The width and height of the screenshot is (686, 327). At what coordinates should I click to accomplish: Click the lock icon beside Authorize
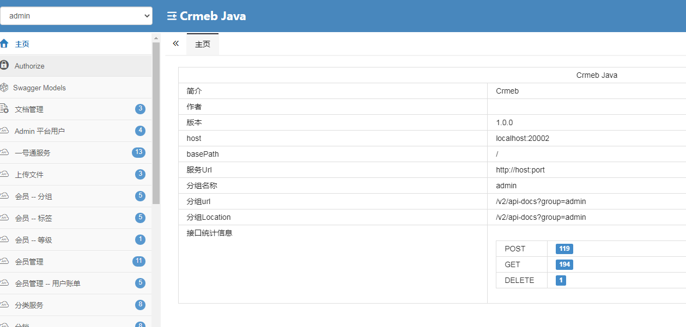[x=4, y=65]
